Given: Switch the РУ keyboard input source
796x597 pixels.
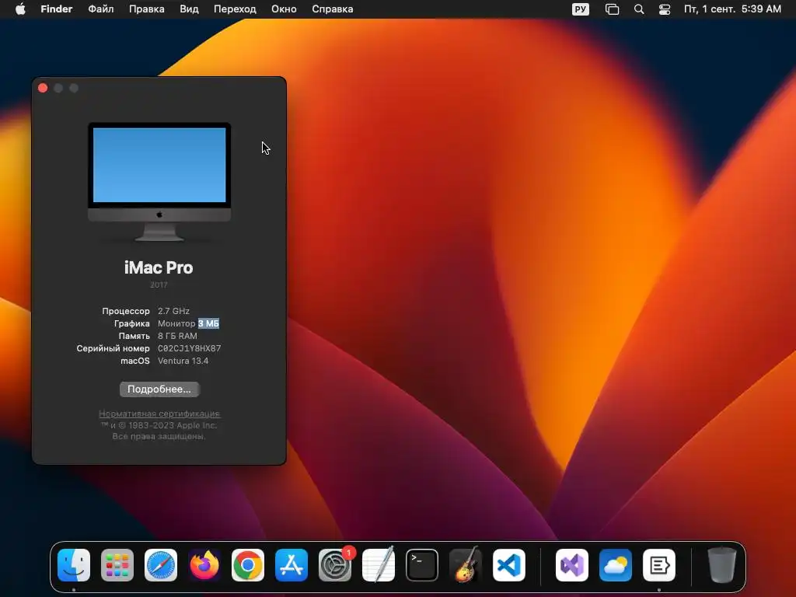Looking at the screenshot, I should click(x=580, y=9).
